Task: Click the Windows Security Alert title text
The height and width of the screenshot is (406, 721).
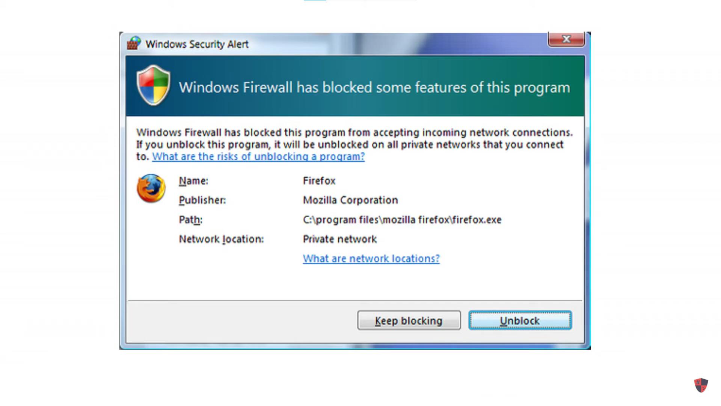Action: coord(197,44)
